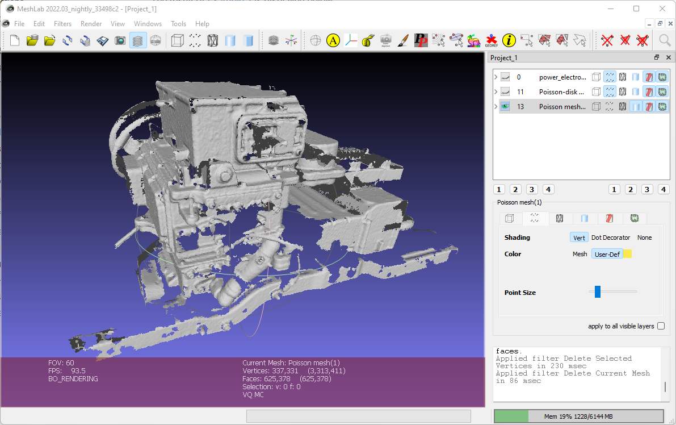Viewport: 676px width, 425px height.
Task: Toggle the Show Layer Dialog toolbar button
Action: tap(138, 40)
